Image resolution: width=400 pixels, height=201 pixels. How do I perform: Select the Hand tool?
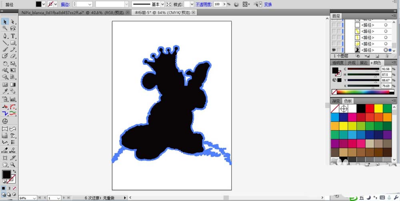click(x=5, y=165)
